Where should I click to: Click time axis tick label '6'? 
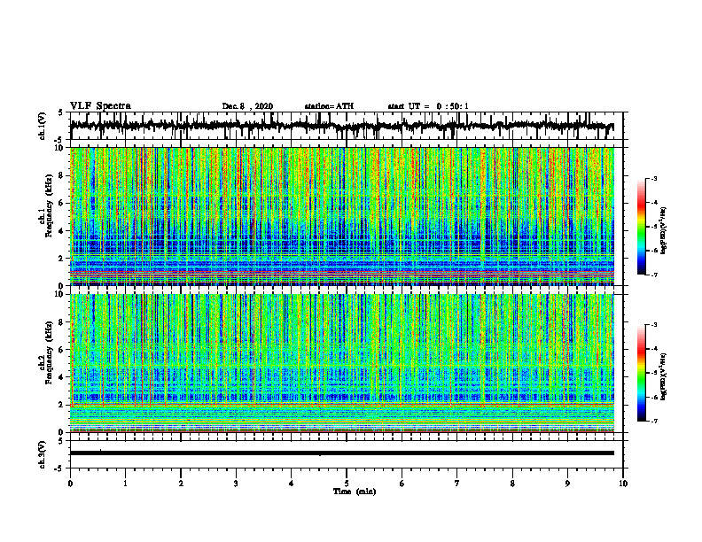pyautogui.click(x=402, y=484)
